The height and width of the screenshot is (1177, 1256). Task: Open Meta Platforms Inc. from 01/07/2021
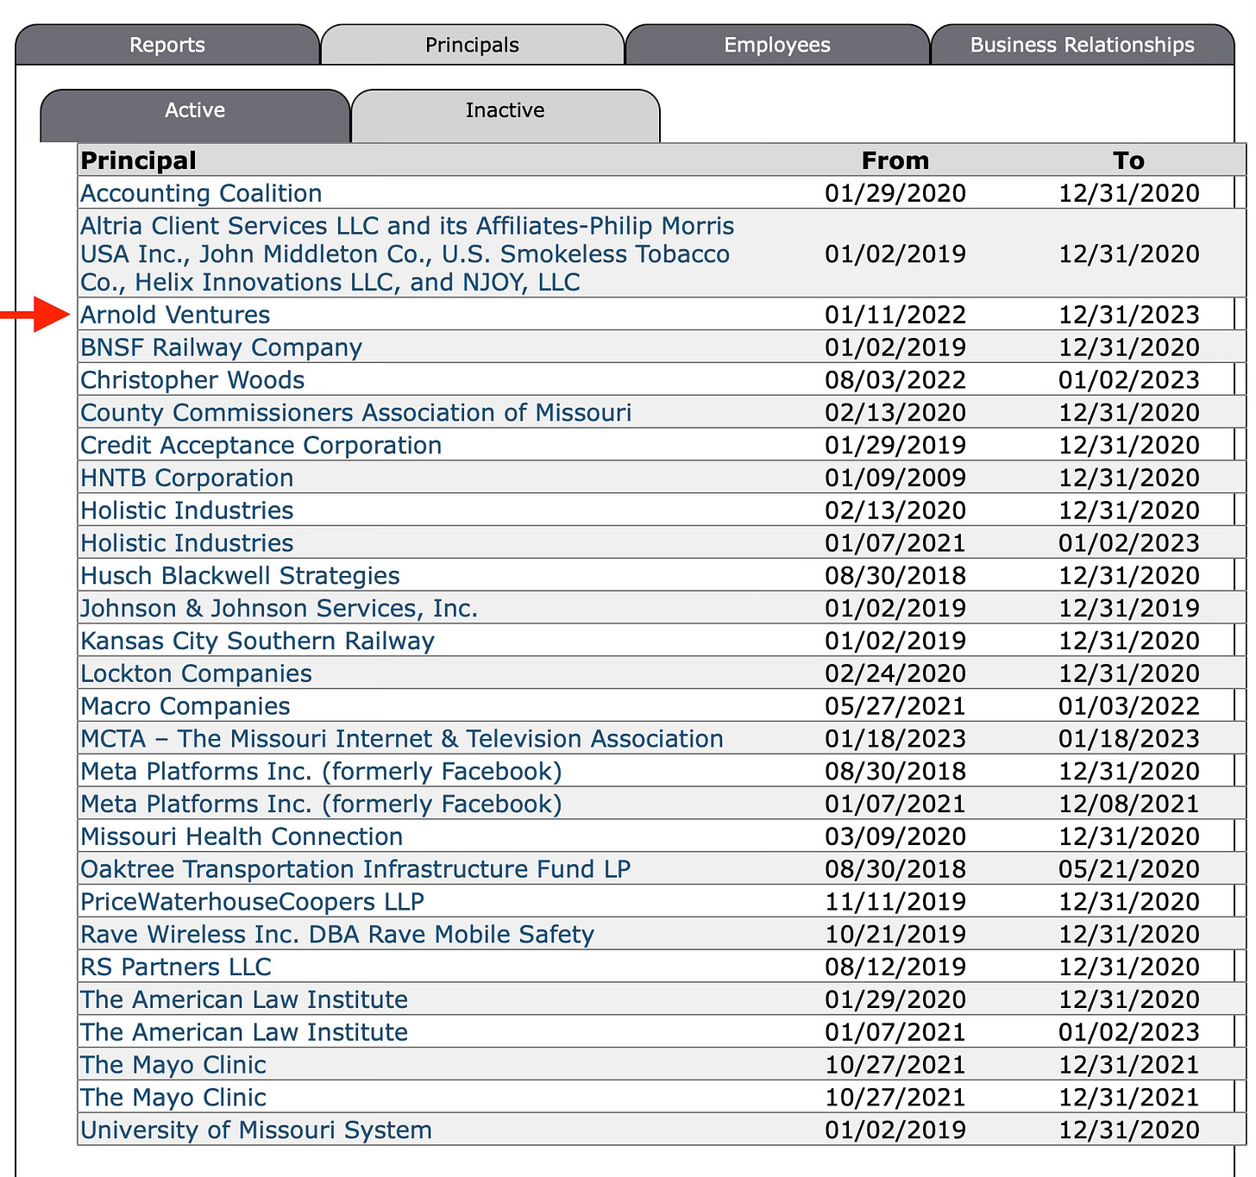tap(321, 804)
